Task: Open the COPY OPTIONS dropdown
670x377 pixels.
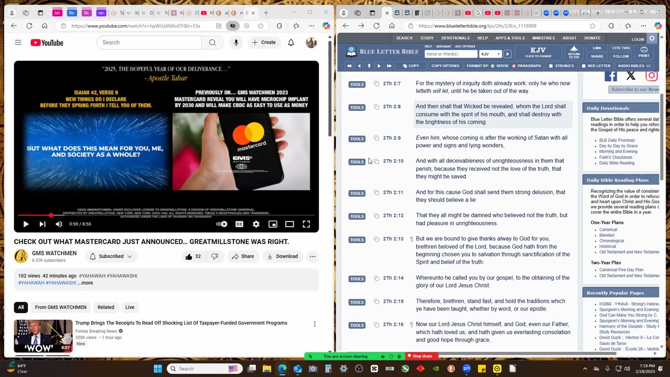Action: (445, 66)
